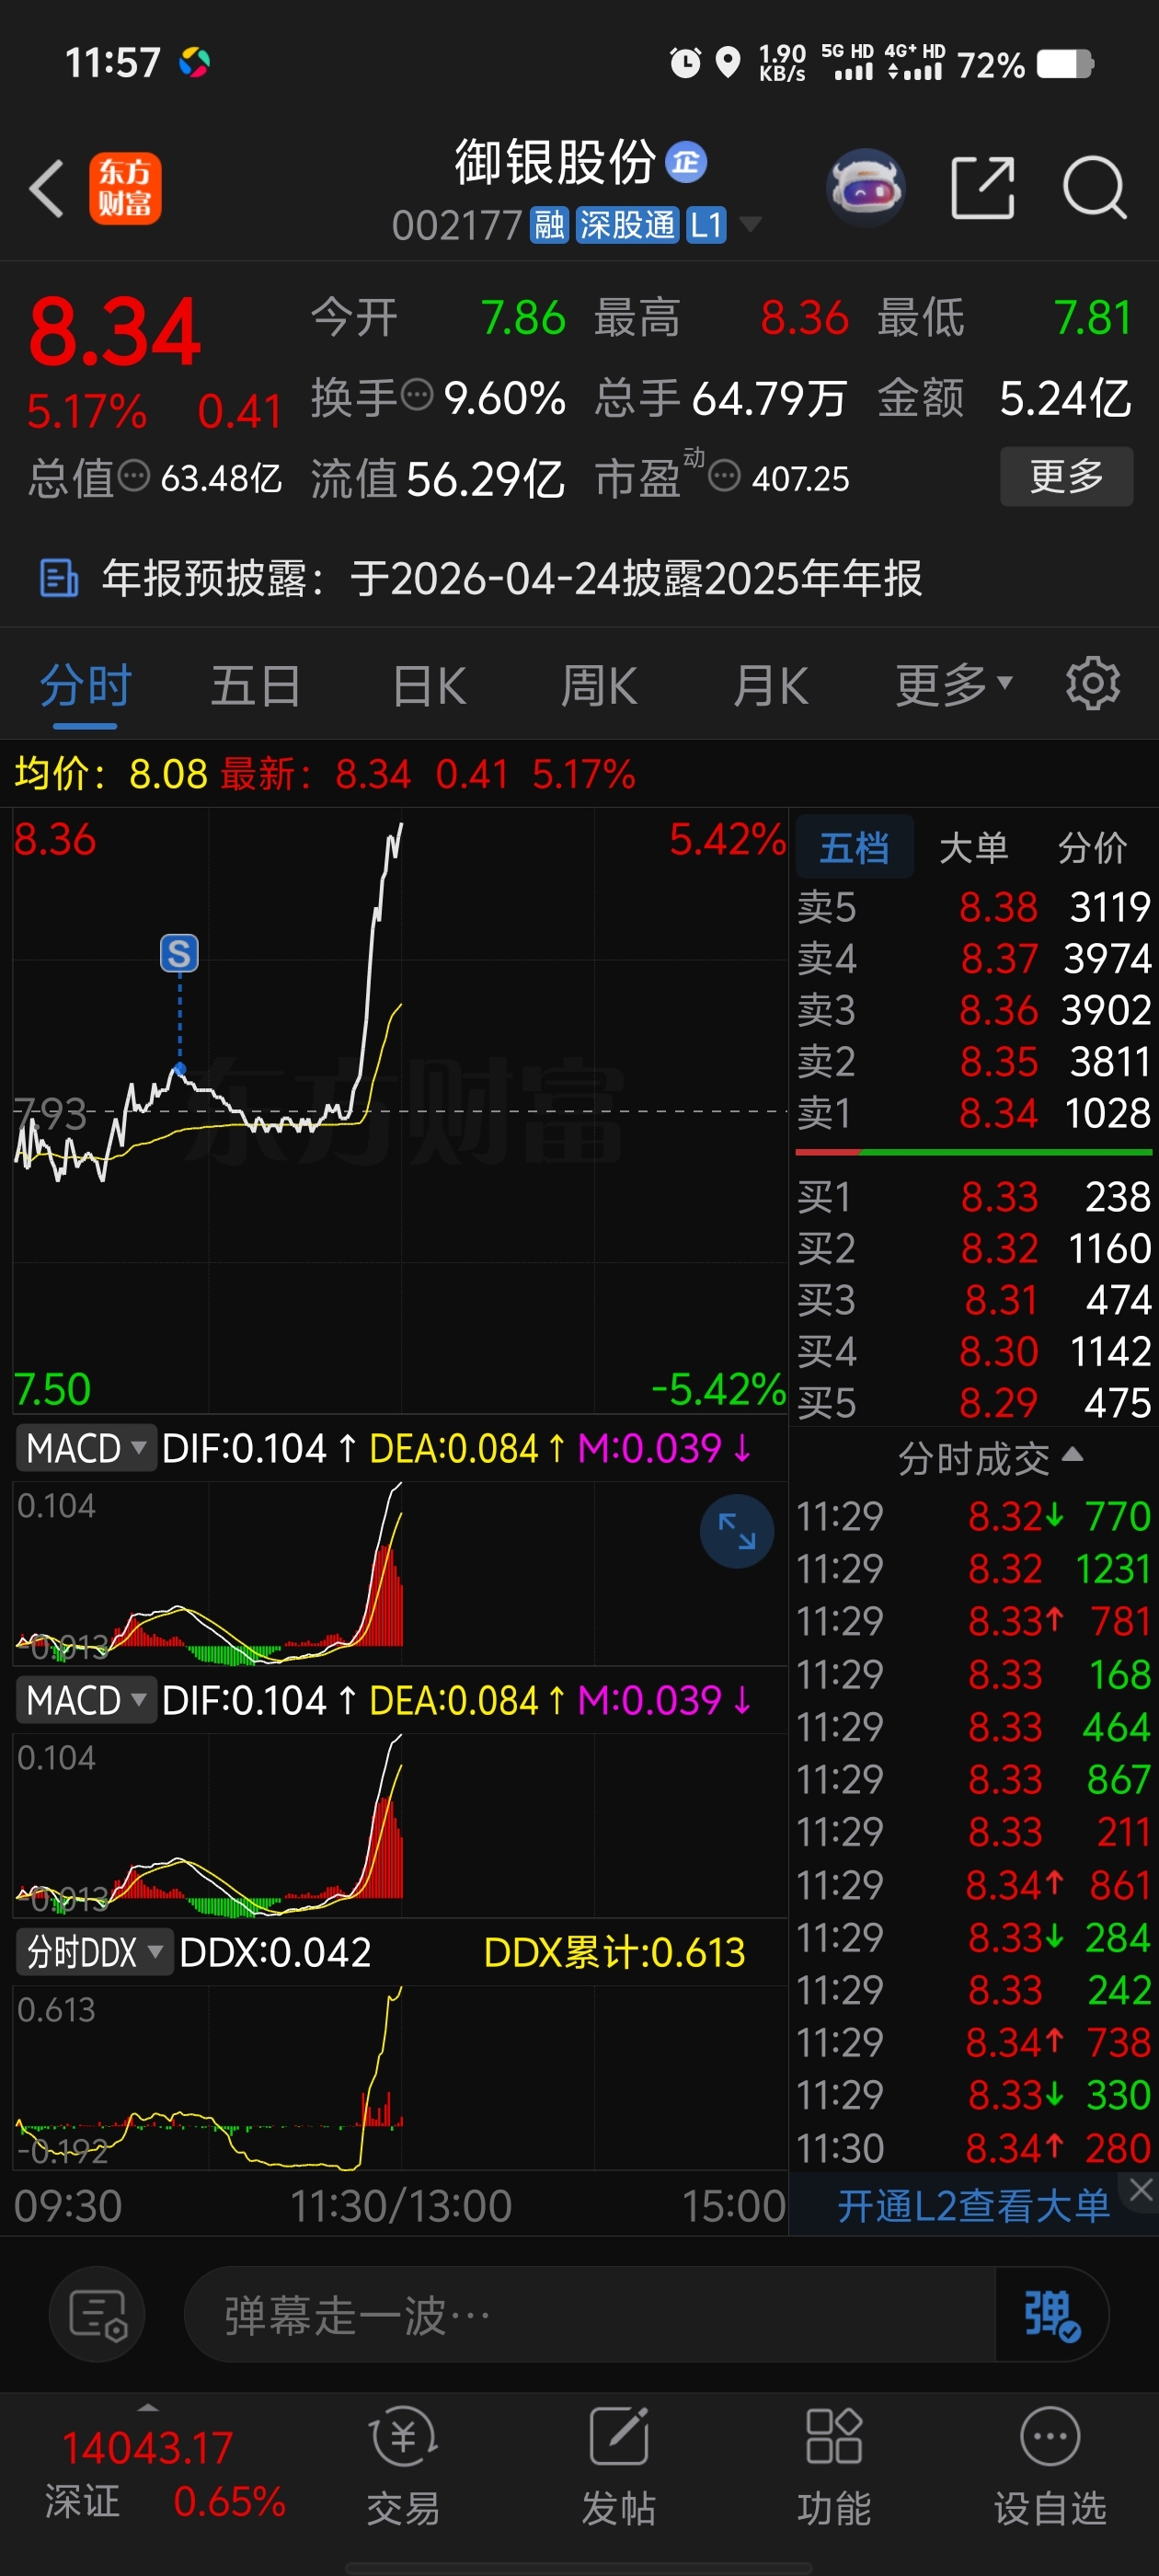Tap the 买1 row at 8.33
This screenshot has height=2576, width=1159.
[x=974, y=1197]
